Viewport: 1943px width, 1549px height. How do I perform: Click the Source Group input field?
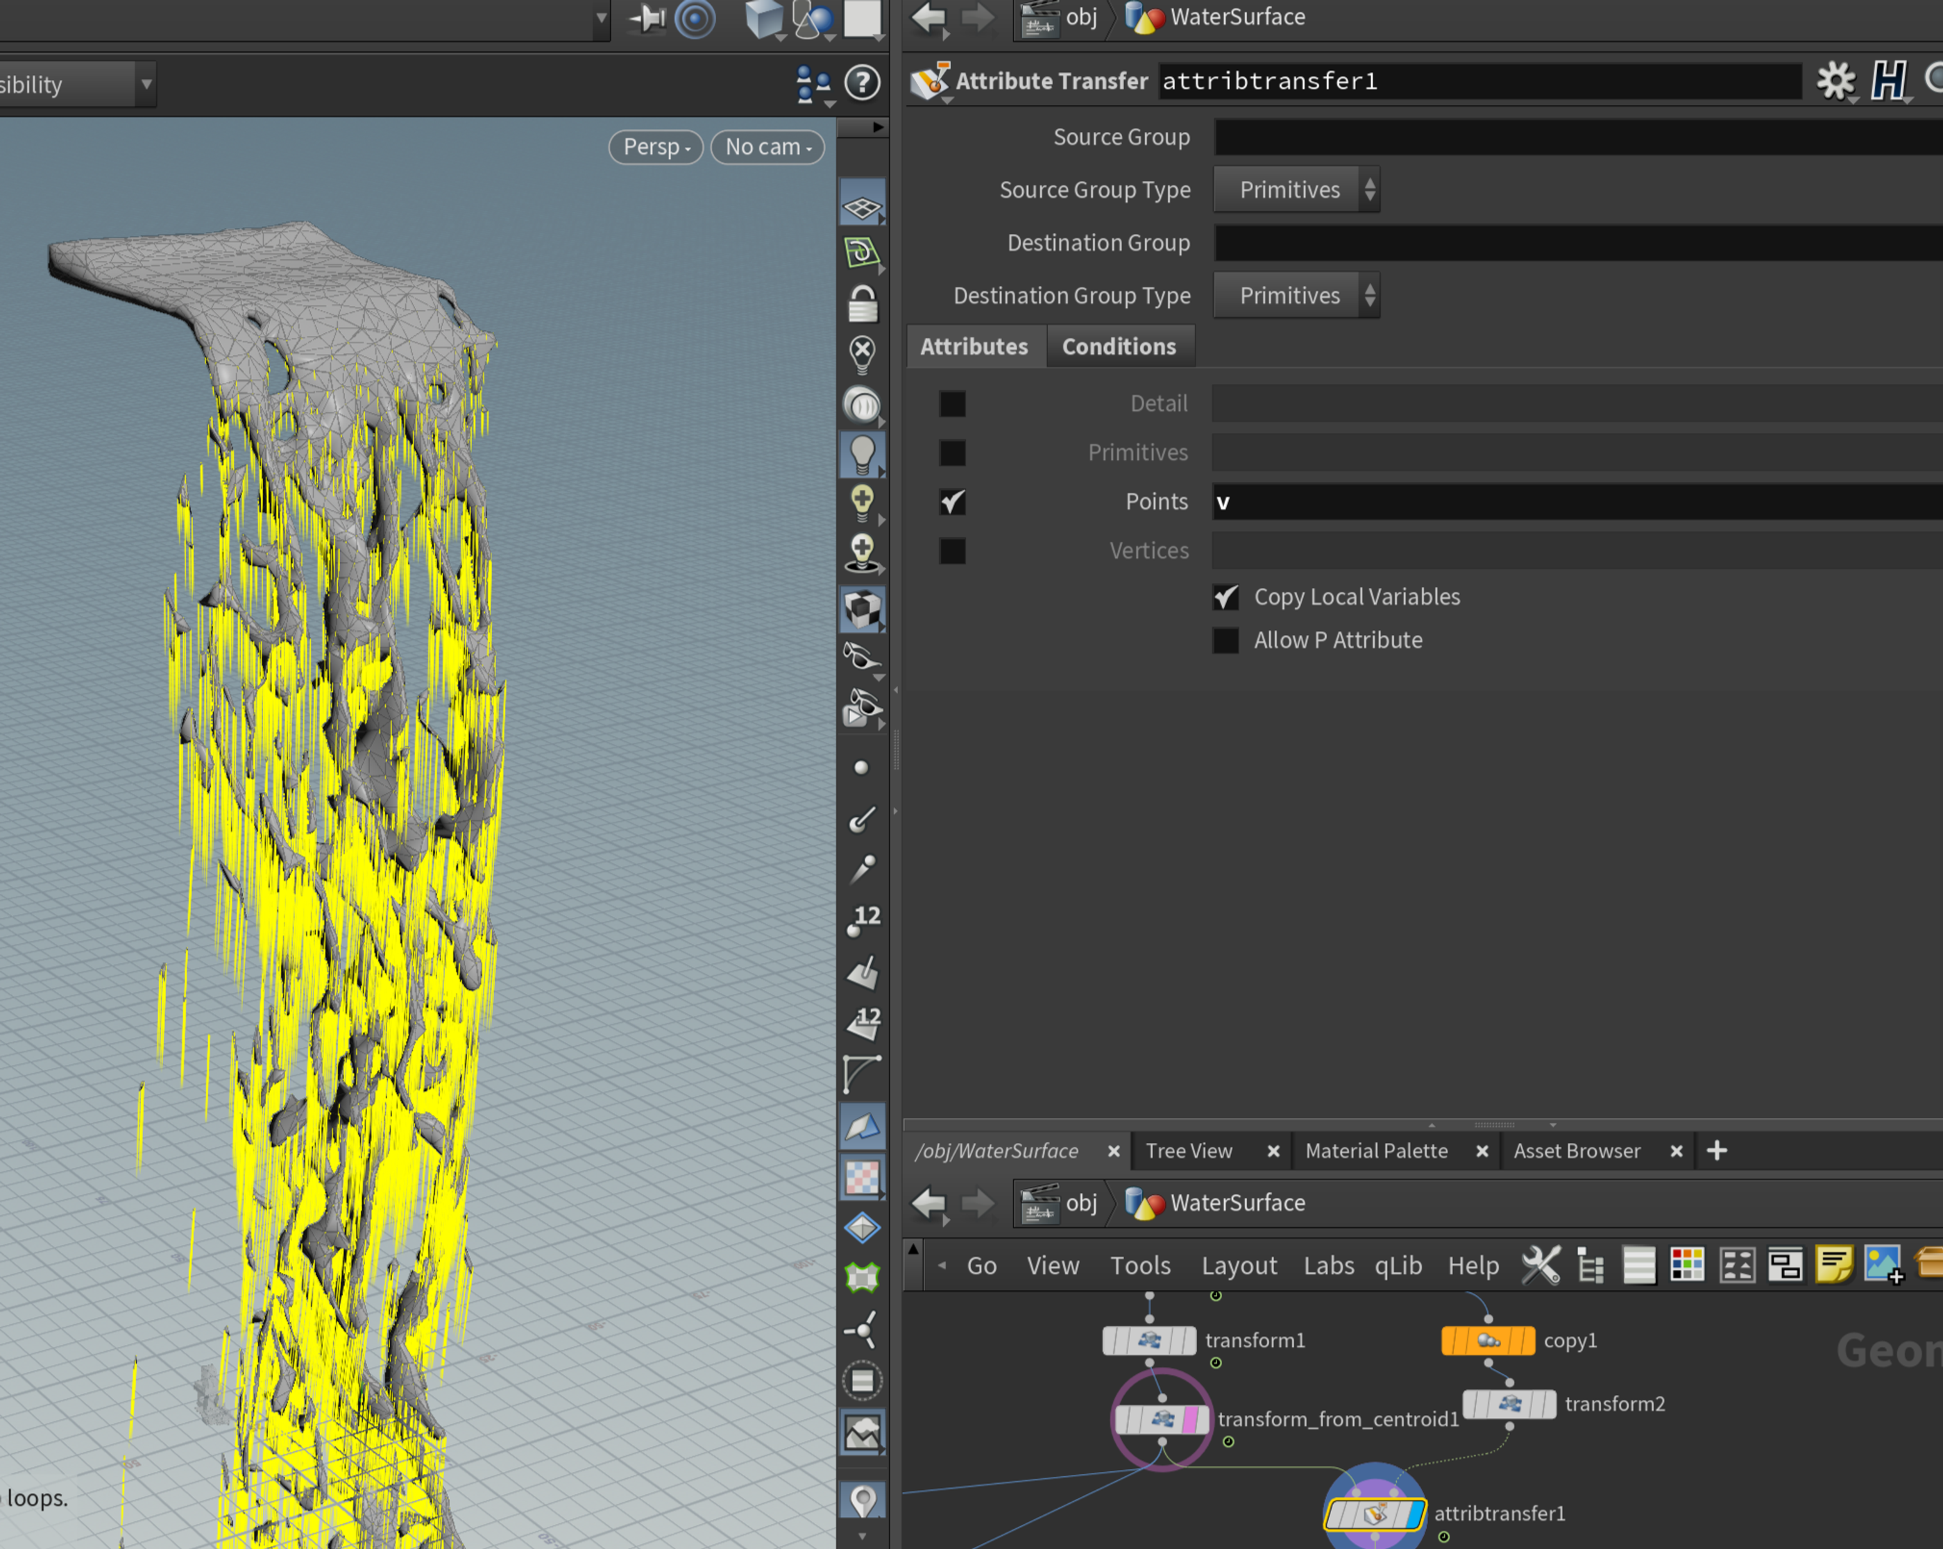point(1578,137)
